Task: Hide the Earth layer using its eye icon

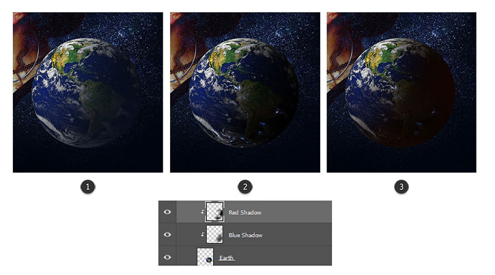Action: (x=167, y=257)
